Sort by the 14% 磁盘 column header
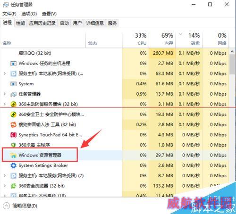This screenshot has width=236, height=214. click(x=189, y=40)
